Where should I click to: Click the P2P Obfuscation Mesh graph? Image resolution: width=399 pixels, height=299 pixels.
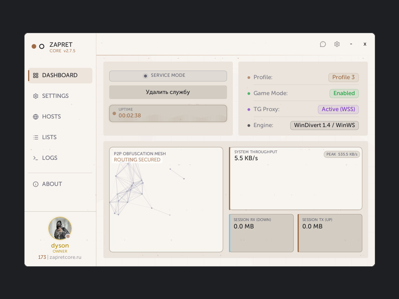point(166,200)
